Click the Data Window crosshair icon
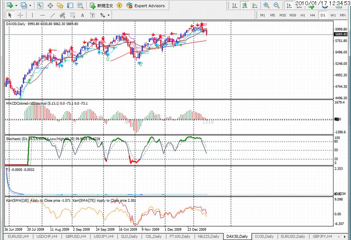The height and width of the screenshot is (240, 351). (50, 6)
